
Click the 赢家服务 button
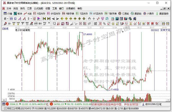(x=162, y=13)
